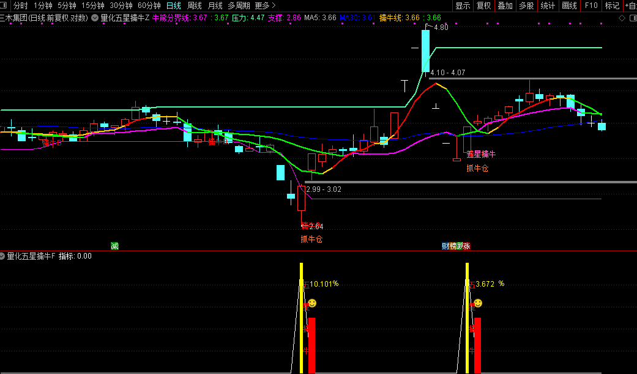Open main indicator 量化五星擒牛Z dropdown arrow
This screenshot has height=374, width=637.
point(95,18)
